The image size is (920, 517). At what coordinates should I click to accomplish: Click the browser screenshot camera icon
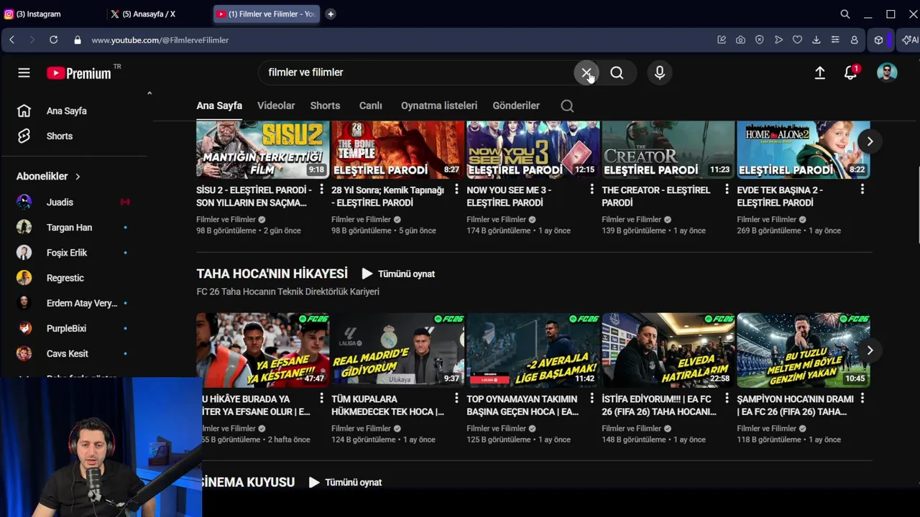[740, 40]
